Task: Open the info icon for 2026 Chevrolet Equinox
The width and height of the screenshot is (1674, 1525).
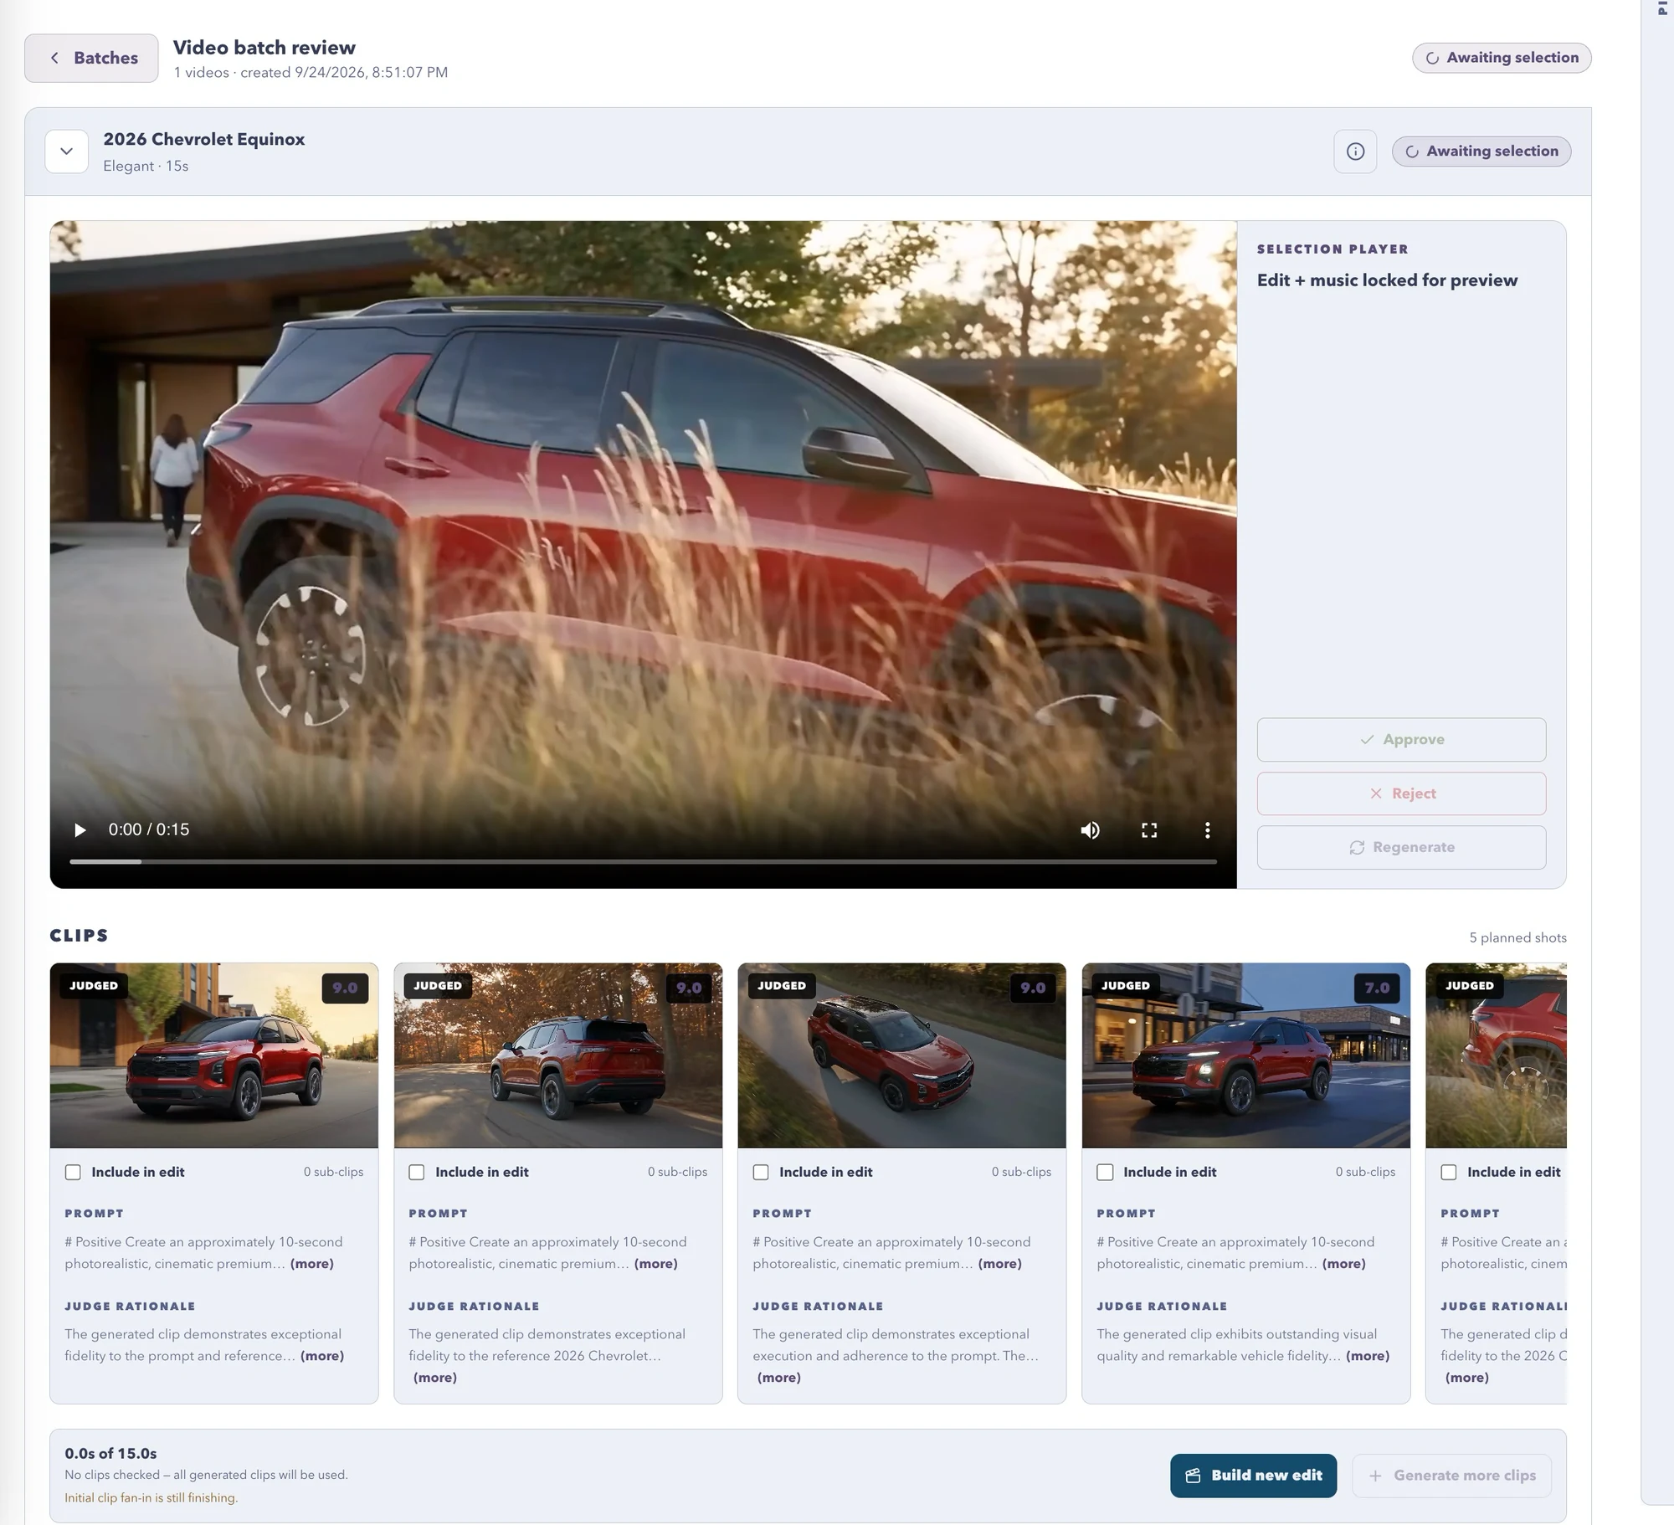Action: pos(1355,151)
